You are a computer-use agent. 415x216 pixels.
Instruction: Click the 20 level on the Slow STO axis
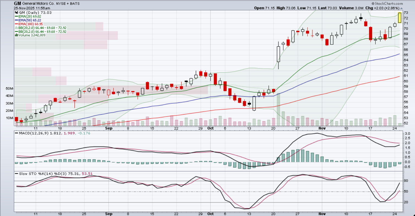(x=406, y=202)
